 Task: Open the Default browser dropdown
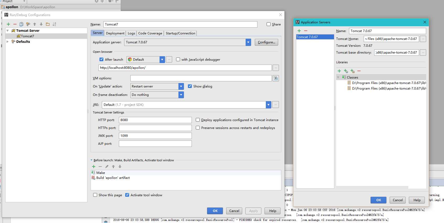[x=162, y=60]
